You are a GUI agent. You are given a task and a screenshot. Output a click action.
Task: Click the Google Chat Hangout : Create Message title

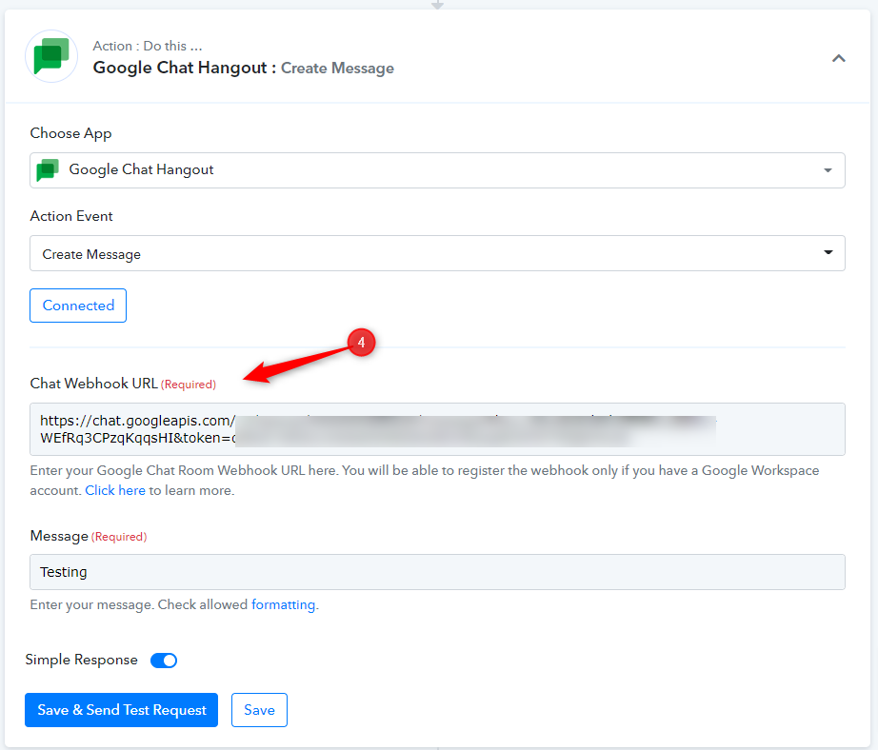click(244, 68)
